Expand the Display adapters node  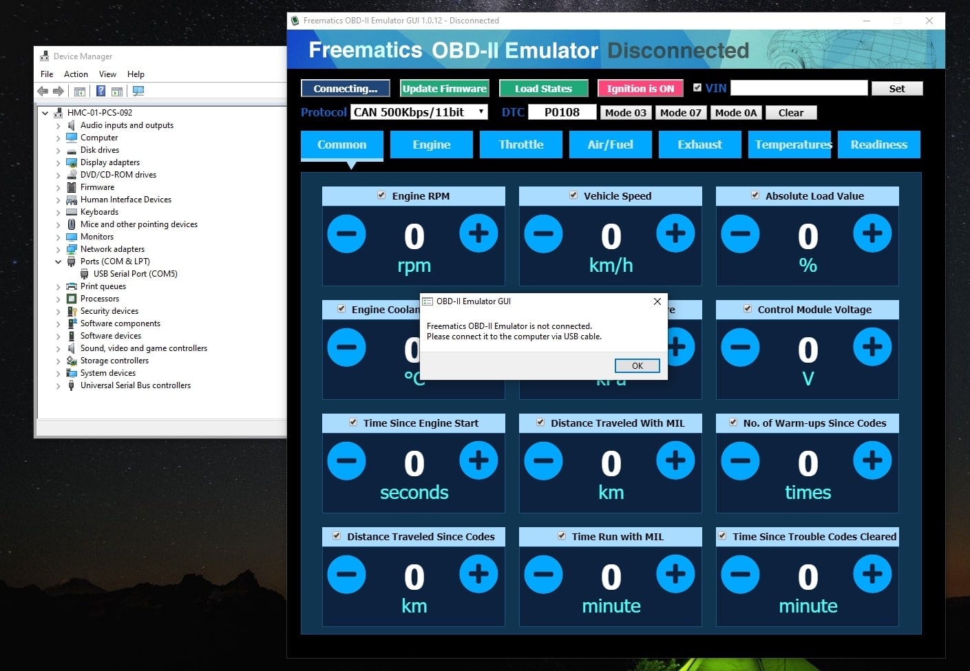(x=59, y=163)
